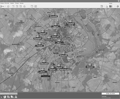Click the Днепровский station label

click(x=64, y=55)
